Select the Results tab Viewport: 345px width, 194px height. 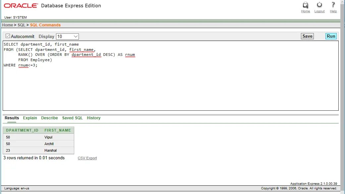pyautogui.click(x=12, y=118)
